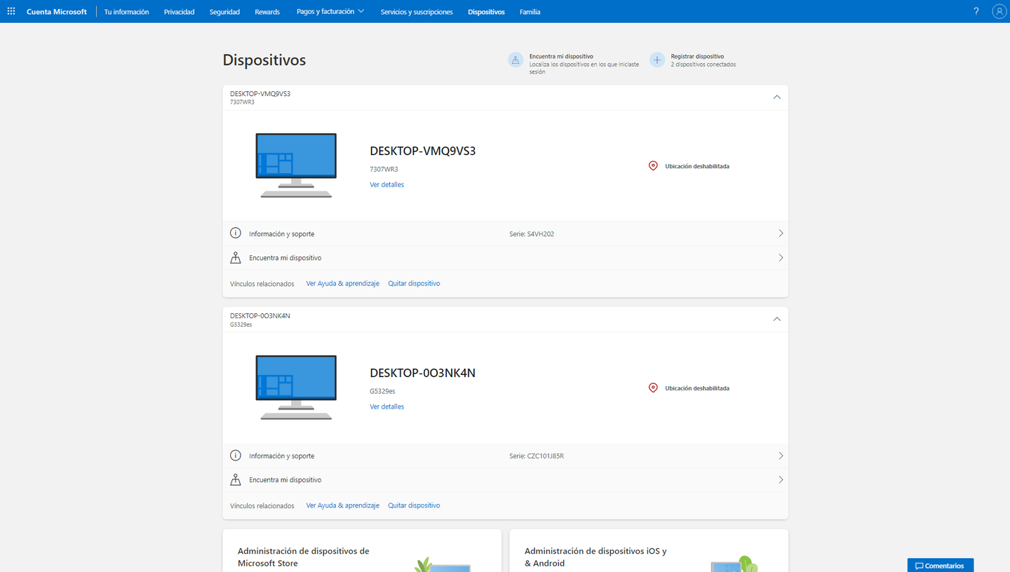Screen dimensions: 1010x572
Task: Collapse the DESKTOP-VMQ9VS3 device card
Action: point(776,97)
